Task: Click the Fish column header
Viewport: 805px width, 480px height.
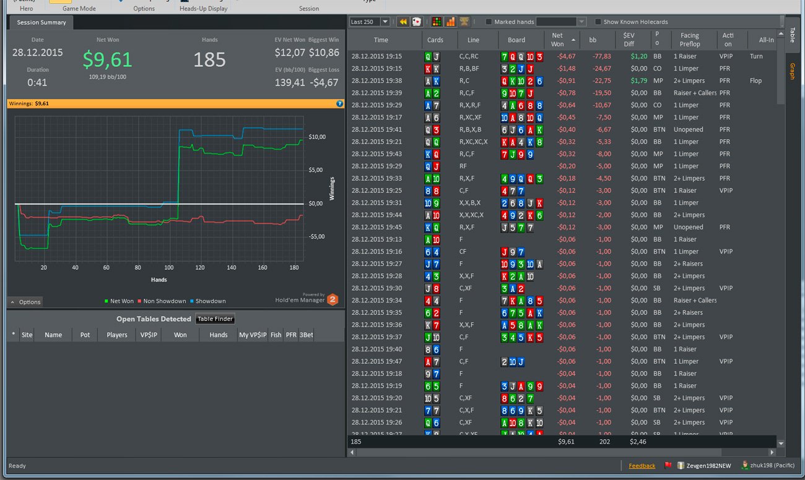Action: pyautogui.click(x=276, y=335)
